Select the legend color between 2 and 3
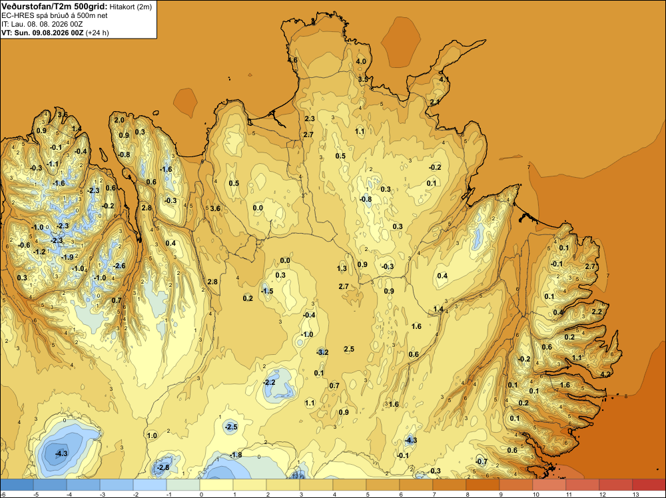Screen dimensions: 666x498 click(x=283, y=485)
